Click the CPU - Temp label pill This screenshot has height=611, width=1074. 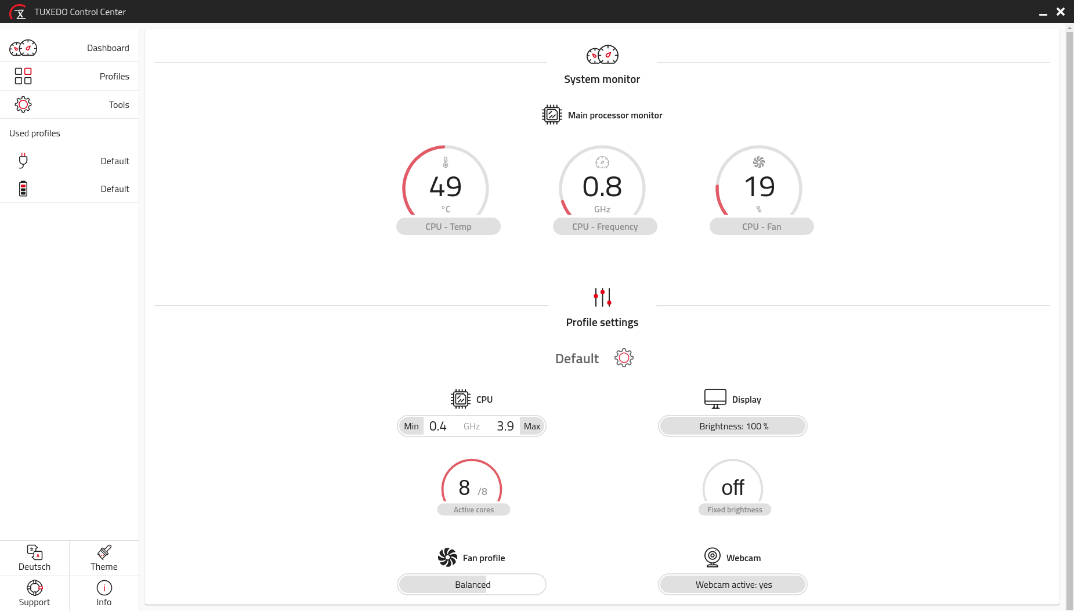(449, 226)
